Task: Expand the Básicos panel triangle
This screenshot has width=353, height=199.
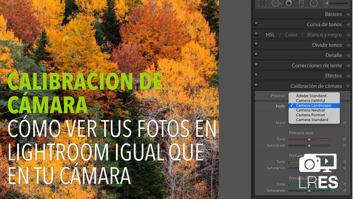Action: tap(347, 14)
